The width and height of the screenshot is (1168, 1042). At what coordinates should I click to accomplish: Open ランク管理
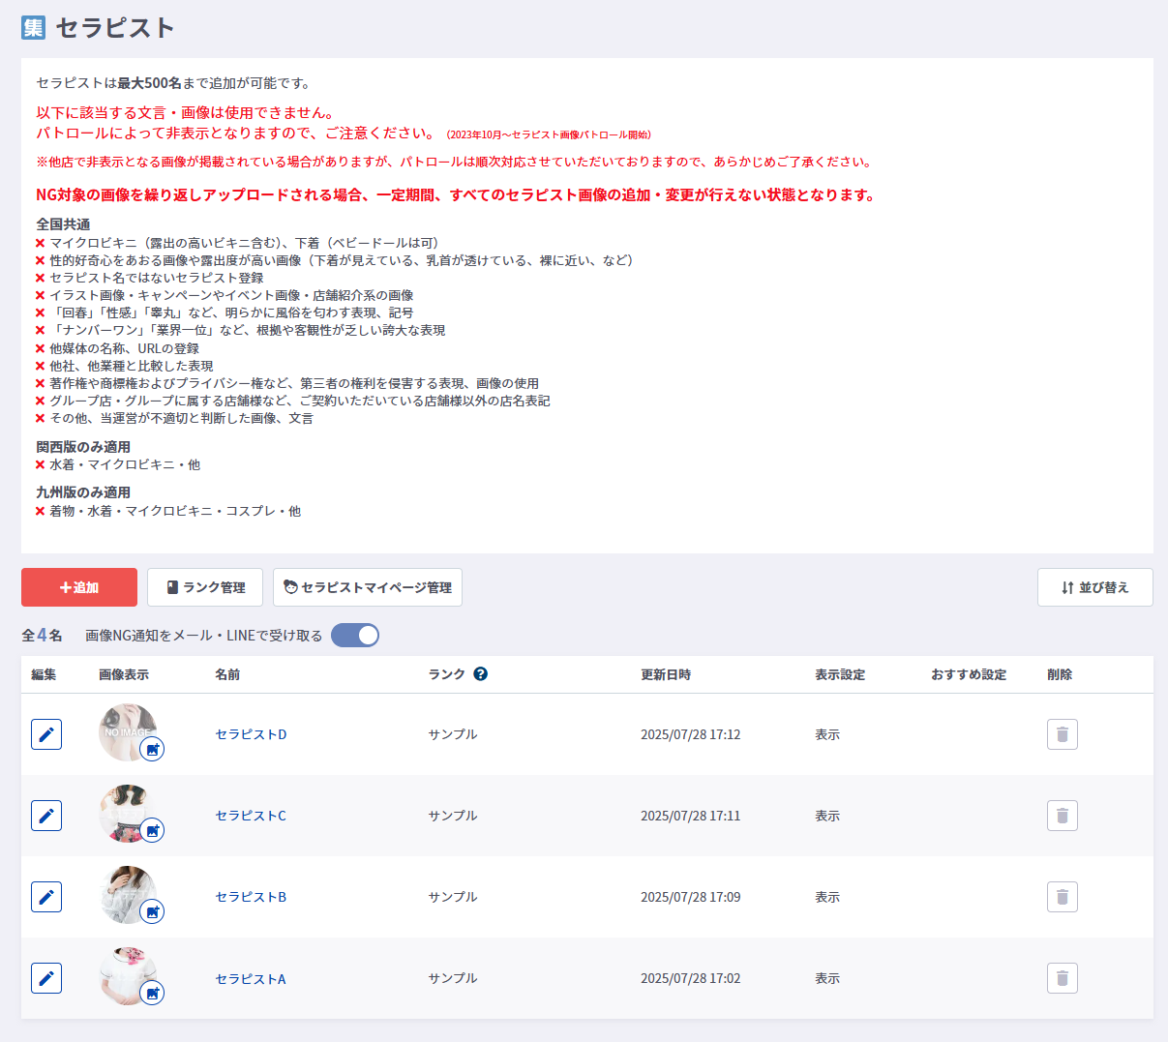(206, 587)
